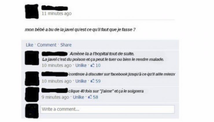Unlike the 'continue à discuter sur facebook' comment

tap(81, 81)
